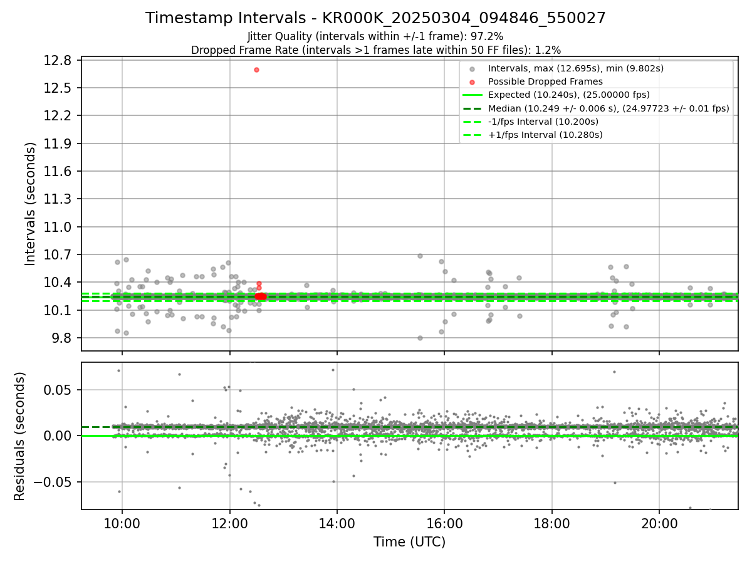Click the 12:00 x-axis tick label
Screen dimensions: 752x564
pos(229,523)
